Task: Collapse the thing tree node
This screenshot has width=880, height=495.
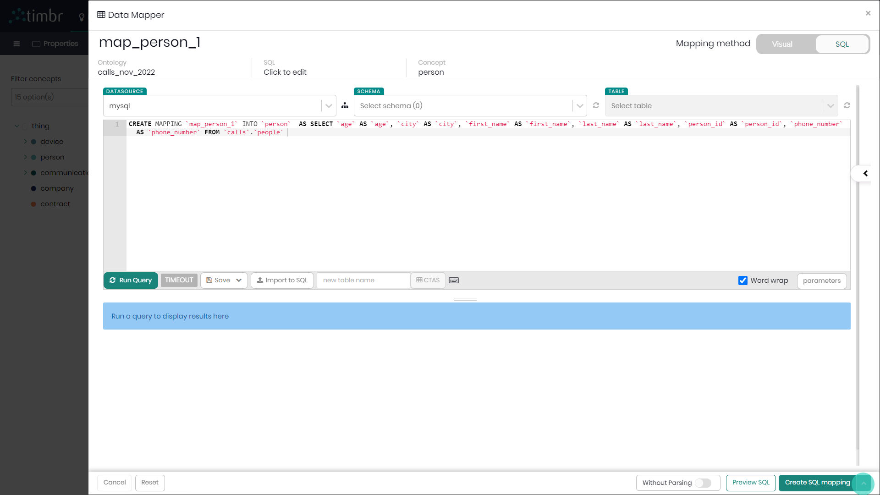Action: 17,126
